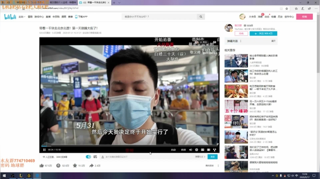
Task: Focus the bilibili search box
Action: pyautogui.click(x=160, y=17)
